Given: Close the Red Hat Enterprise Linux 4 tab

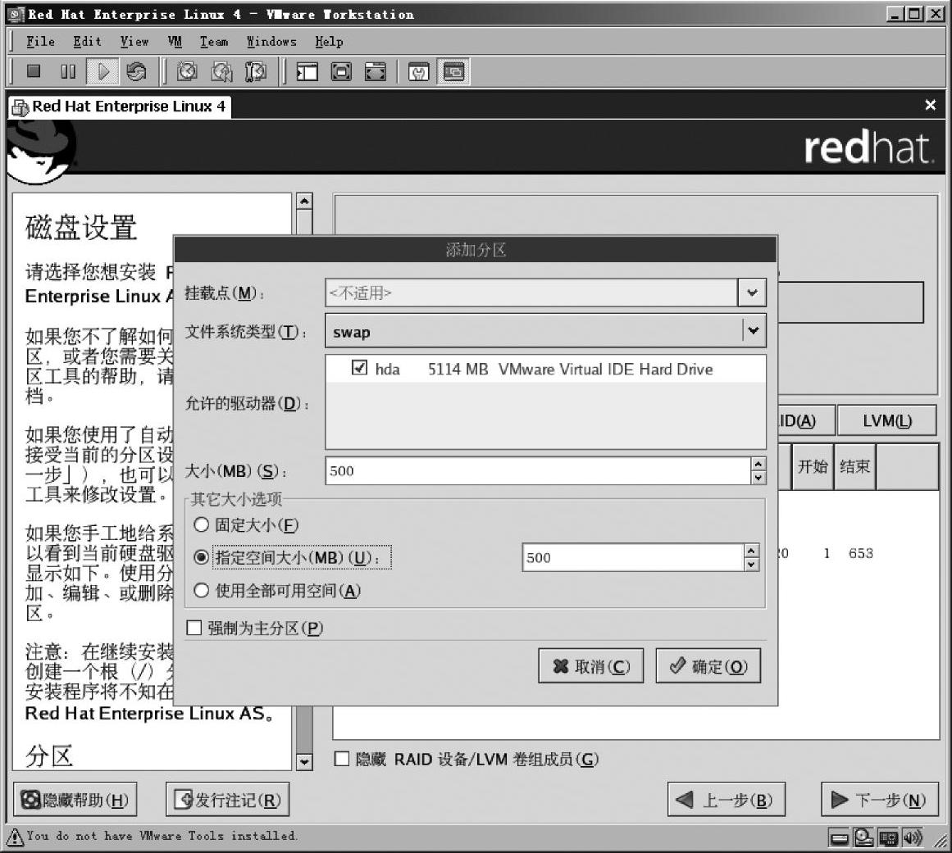Looking at the screenshot, I should tap(930, 105).
